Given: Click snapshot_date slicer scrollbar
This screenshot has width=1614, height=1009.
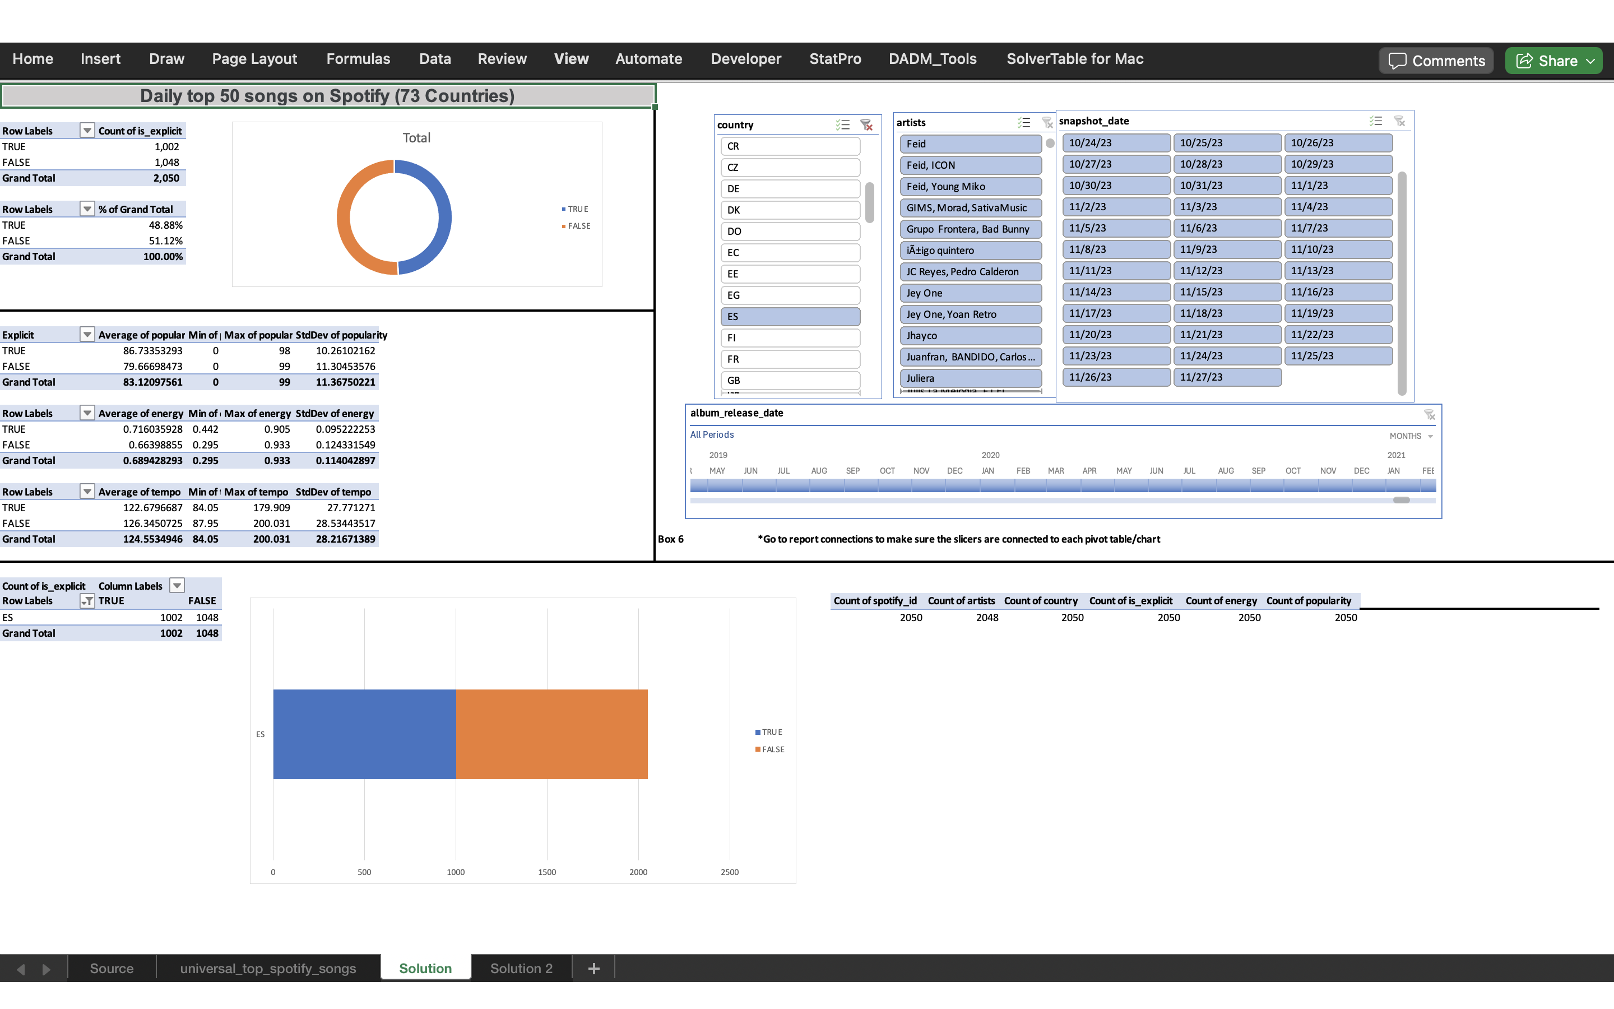Looking at the screenshot, I should [x=1401, y=283].
